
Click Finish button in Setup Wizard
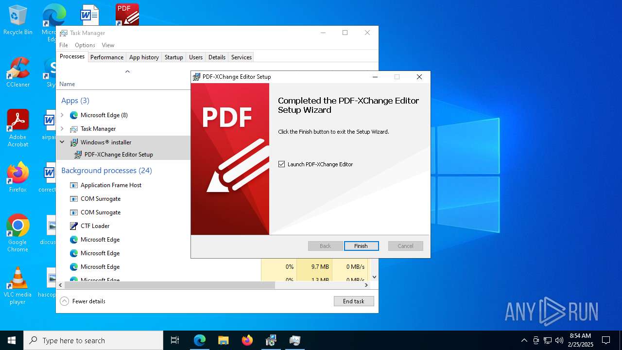[x=361, y=246]
